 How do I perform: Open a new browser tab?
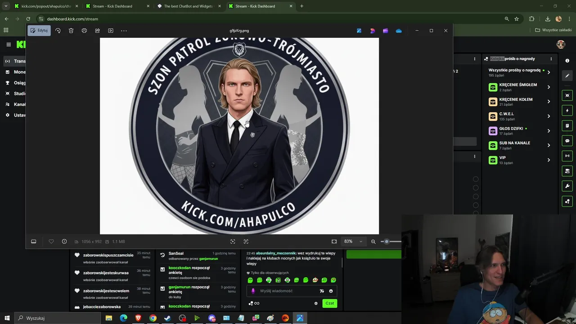pos(301,6)
